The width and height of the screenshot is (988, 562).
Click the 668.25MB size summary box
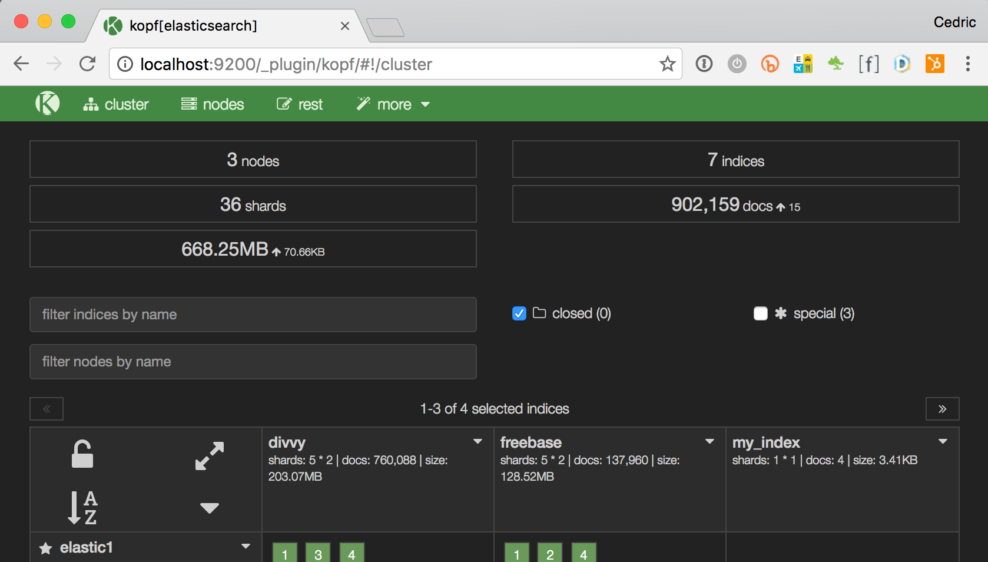pyautogui.click(x=253, y=249)
